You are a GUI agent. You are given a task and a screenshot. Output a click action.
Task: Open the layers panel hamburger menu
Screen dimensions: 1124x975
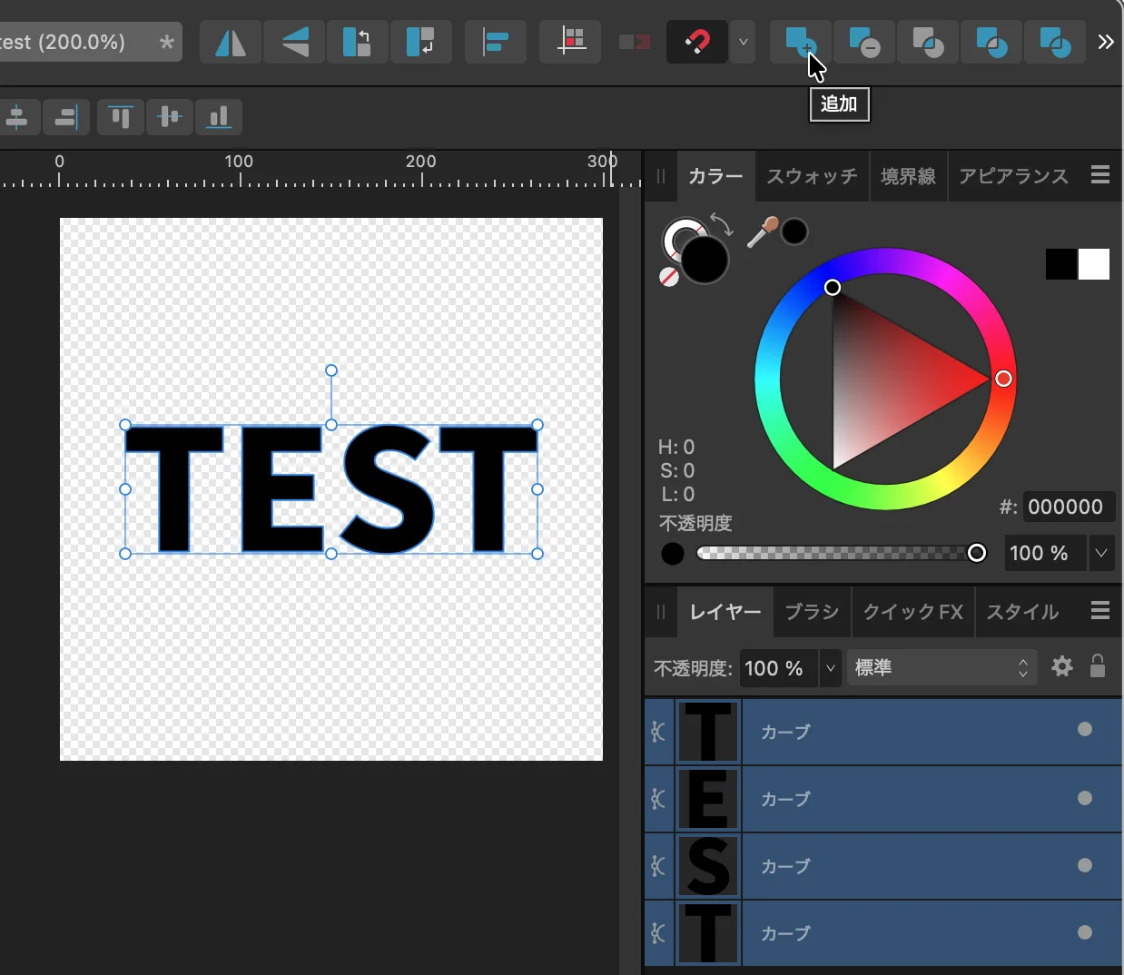[1100, 611]
